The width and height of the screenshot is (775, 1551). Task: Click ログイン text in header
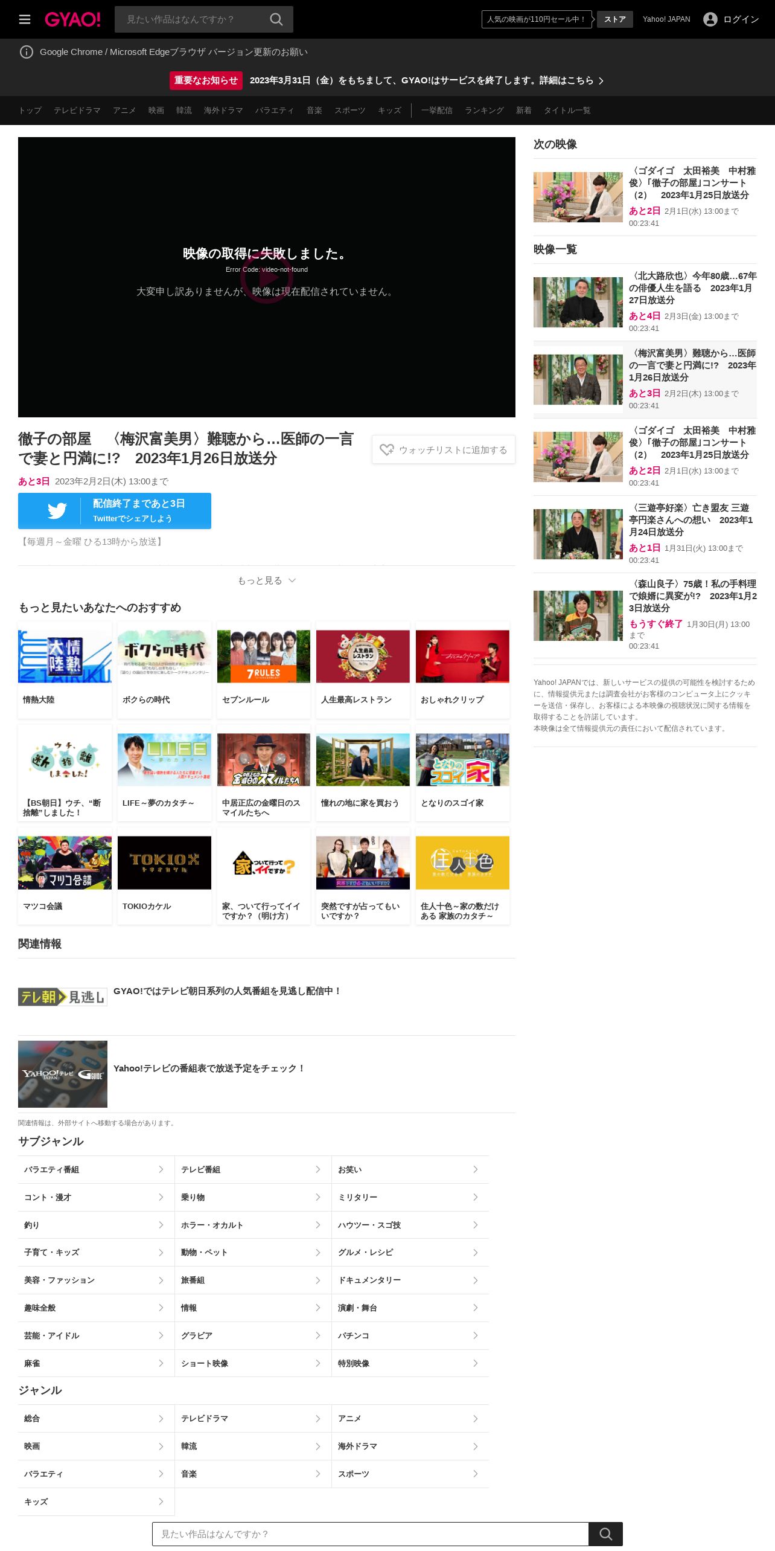741,19
